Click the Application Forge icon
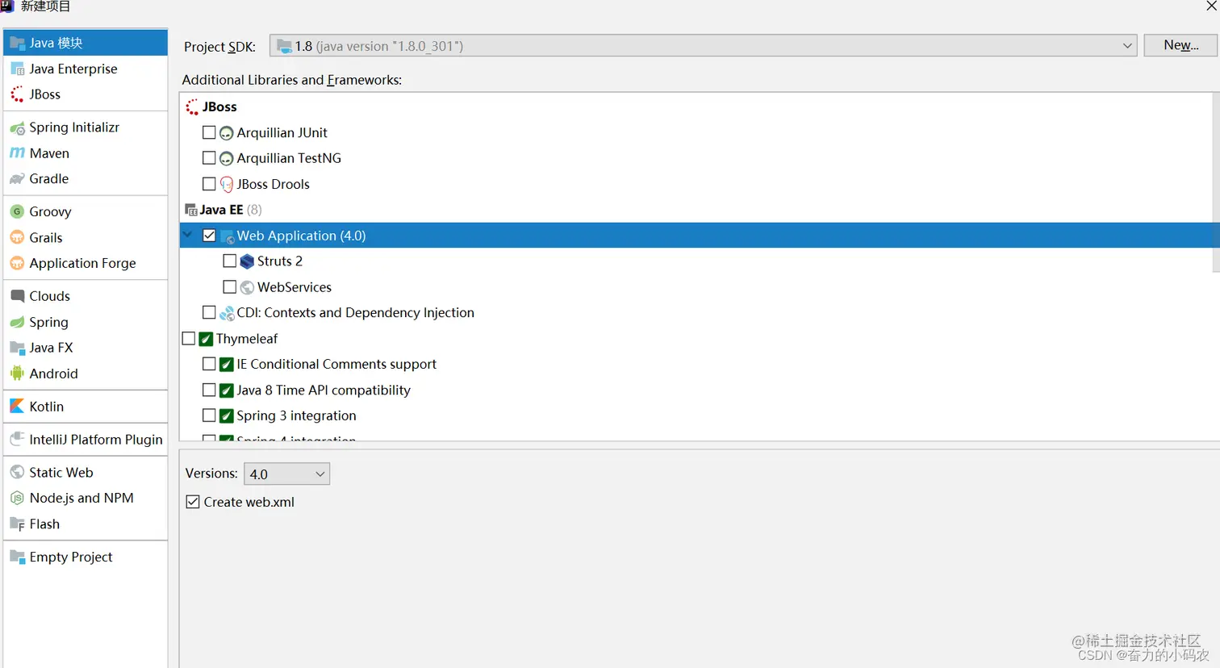The image size is (1220, 668). point(17,263)
